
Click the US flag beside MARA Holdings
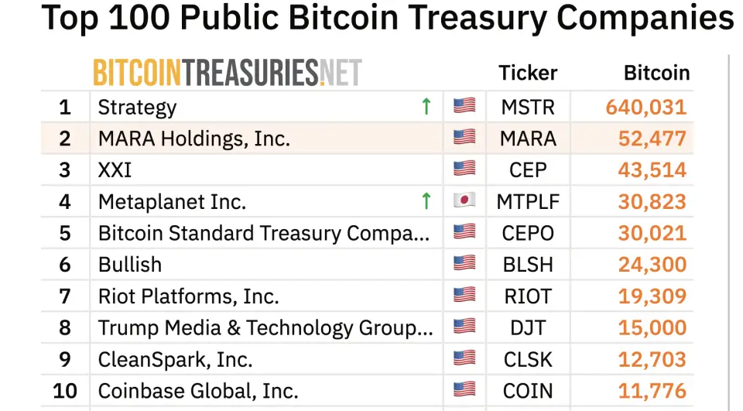464,138
